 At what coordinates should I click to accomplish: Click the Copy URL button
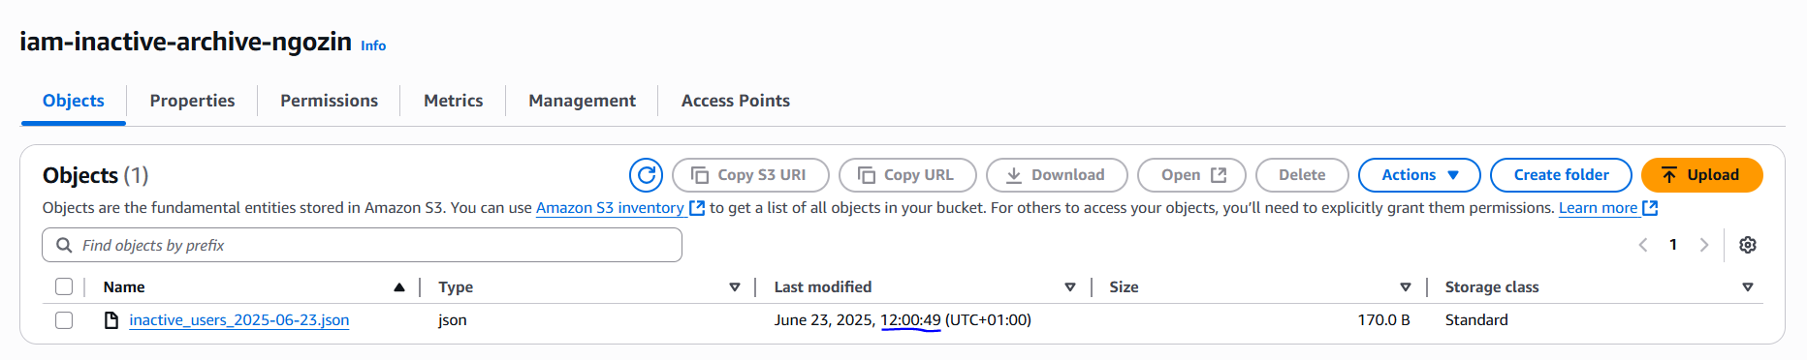(x=907, y=175)
